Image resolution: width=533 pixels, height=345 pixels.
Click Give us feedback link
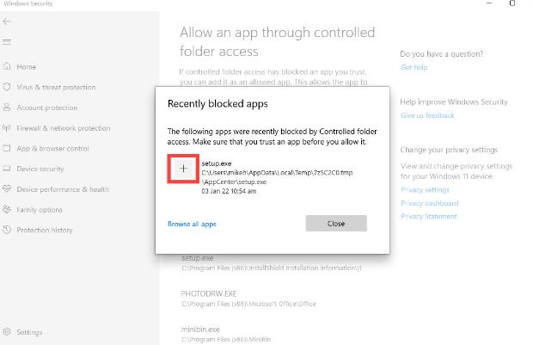(x=427, y=115)
